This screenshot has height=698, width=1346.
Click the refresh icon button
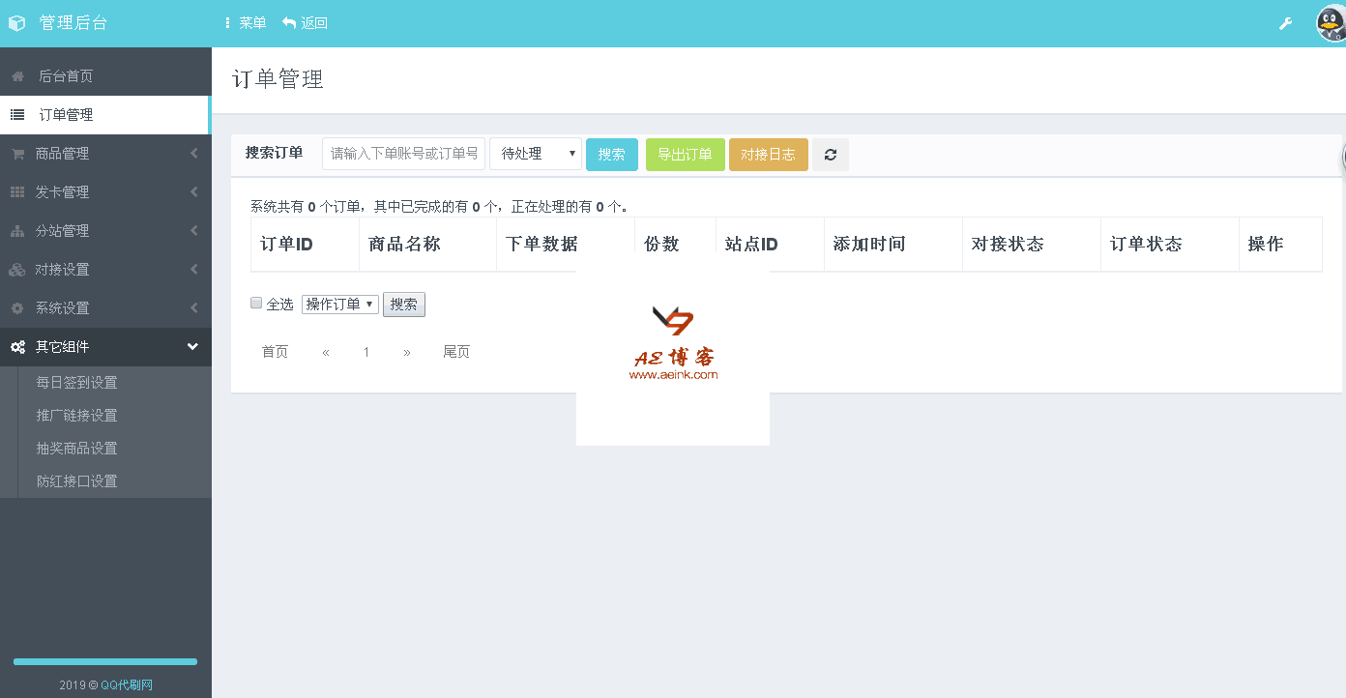click(830, 155)
